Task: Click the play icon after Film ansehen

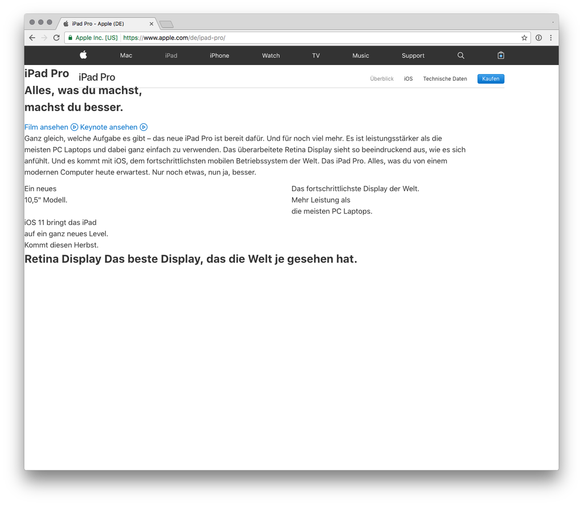Action: point(74,127)
